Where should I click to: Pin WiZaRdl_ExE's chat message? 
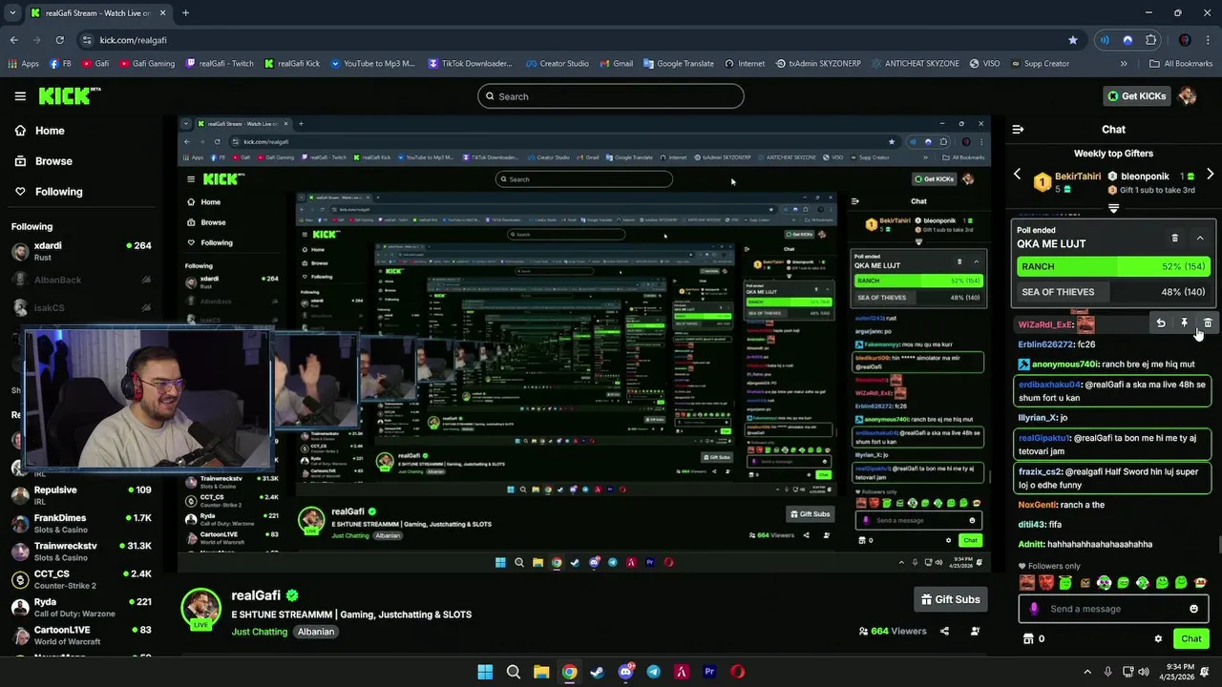[1184, 323]
